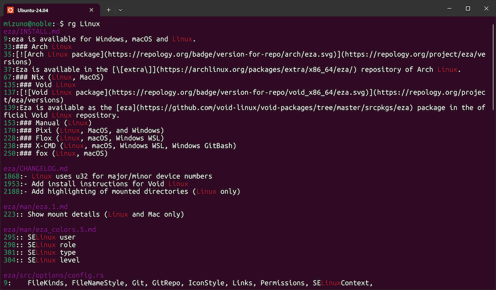496x290 pixels.
Task: Open a new tab with the plus button
Action: (109, 9)
